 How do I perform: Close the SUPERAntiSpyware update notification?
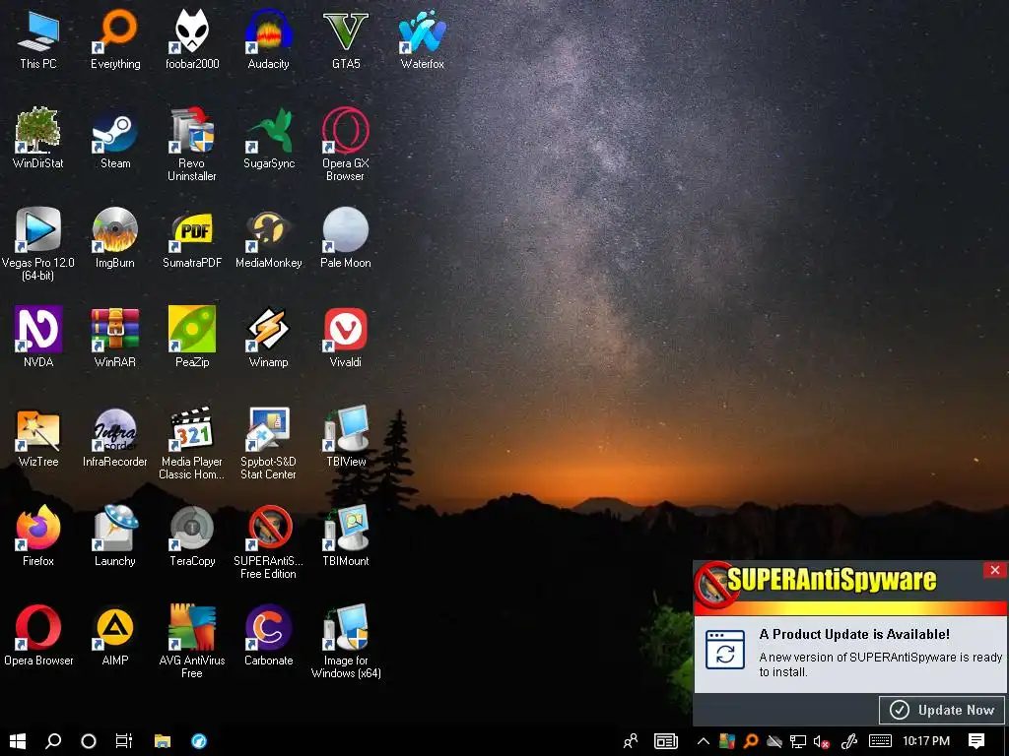point(995,570)
